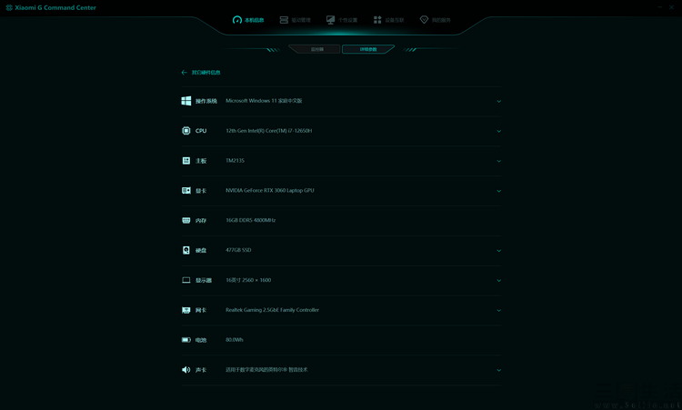Click the 硬盘 hard disk icon
The height and width of the screenshot is (410, 682).
(186, 250)
